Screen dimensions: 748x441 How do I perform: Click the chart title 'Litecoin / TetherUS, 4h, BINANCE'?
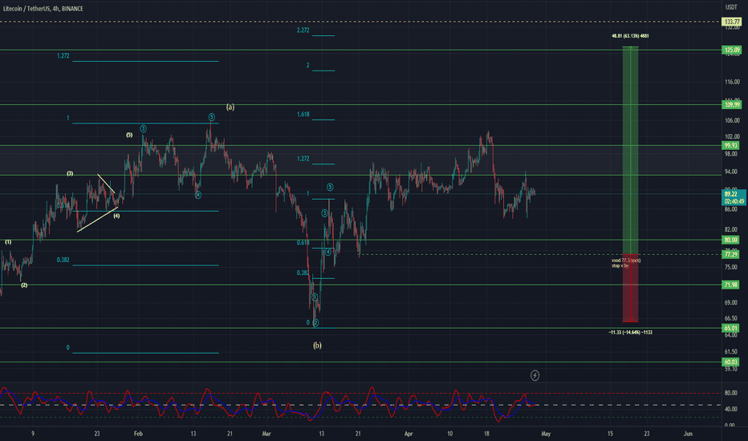(43, 9)
